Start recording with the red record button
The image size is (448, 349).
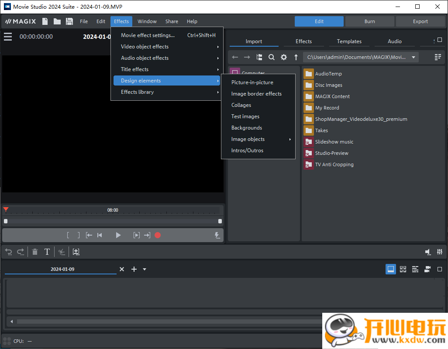pos(158,235)
